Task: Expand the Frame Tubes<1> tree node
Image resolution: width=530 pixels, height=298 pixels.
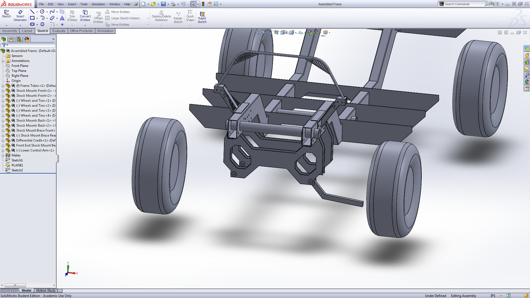Action: (3, 86)
